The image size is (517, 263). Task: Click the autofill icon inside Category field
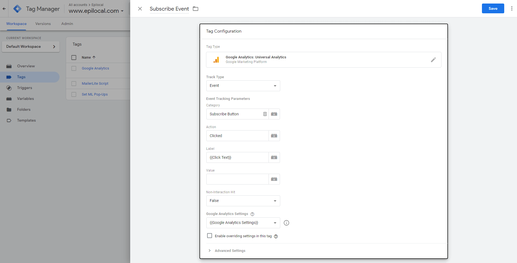click(x=265, y=114)
